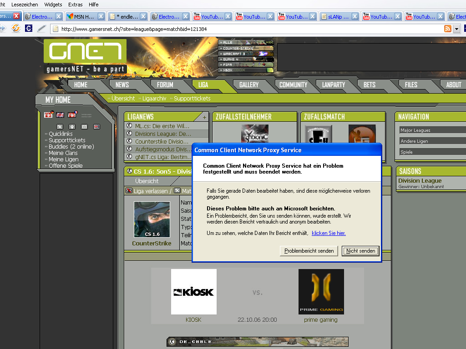Select FIFA in the header game list
This screenshot has width=466, height=349.
pos(246,65)
